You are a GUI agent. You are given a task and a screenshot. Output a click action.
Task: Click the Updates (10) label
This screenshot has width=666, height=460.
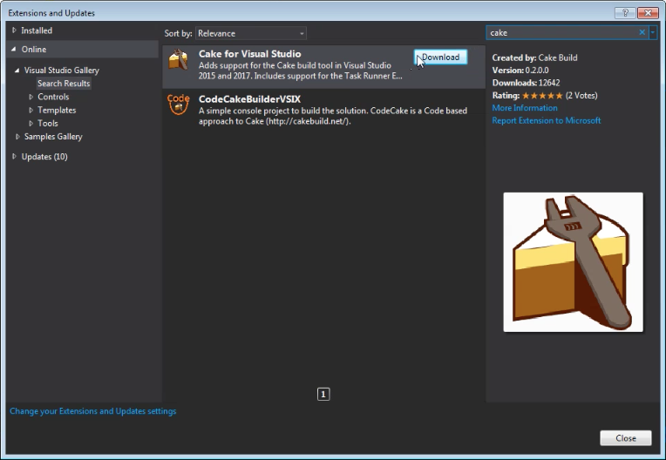pos(44,157)
